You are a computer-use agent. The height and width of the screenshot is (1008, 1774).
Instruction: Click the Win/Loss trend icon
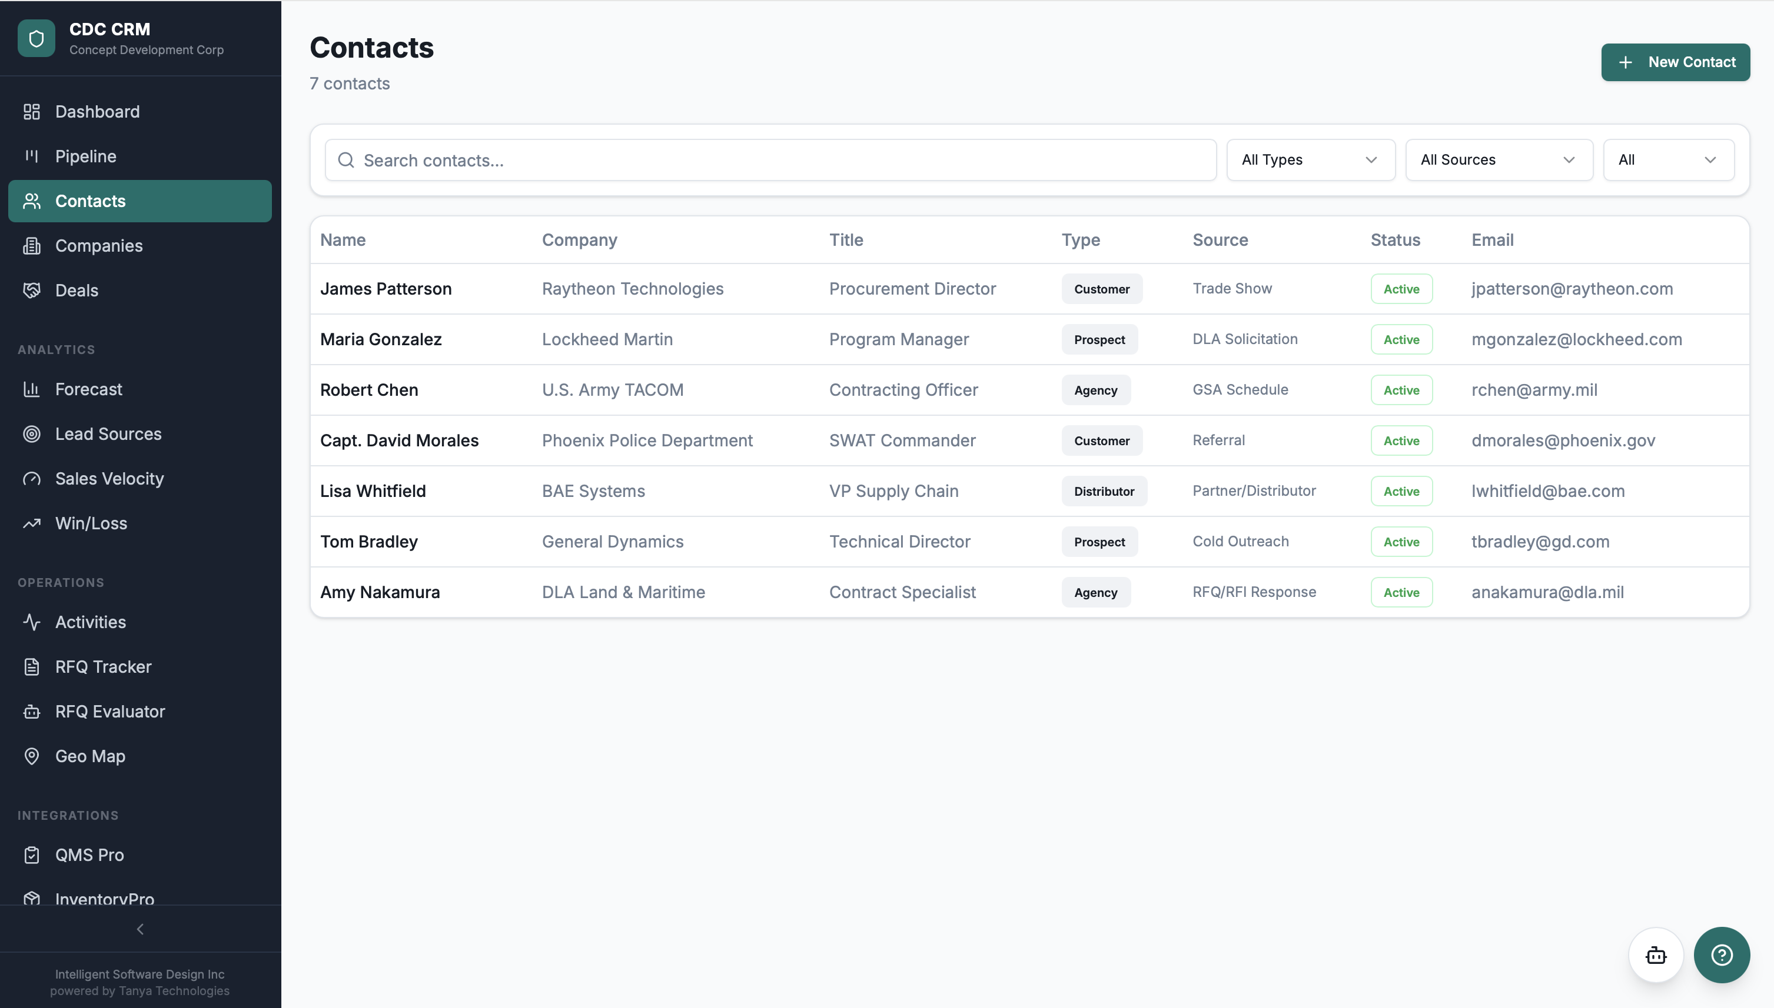(x=32, y=523)
